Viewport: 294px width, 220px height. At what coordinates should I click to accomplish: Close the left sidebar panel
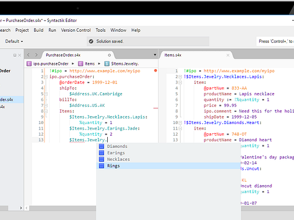click(x=20, y=55)
